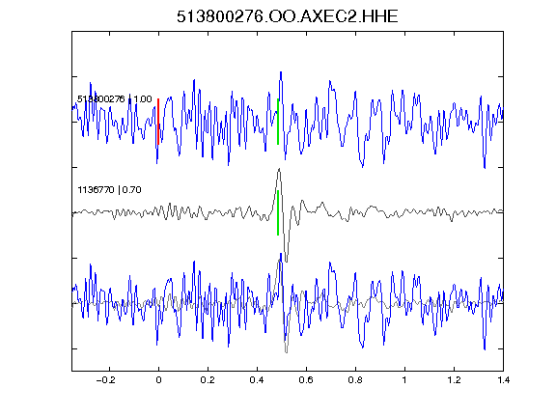Screen dimensions: 556x417
Task: Click the x-axis tick label 0
Action: 158,380
